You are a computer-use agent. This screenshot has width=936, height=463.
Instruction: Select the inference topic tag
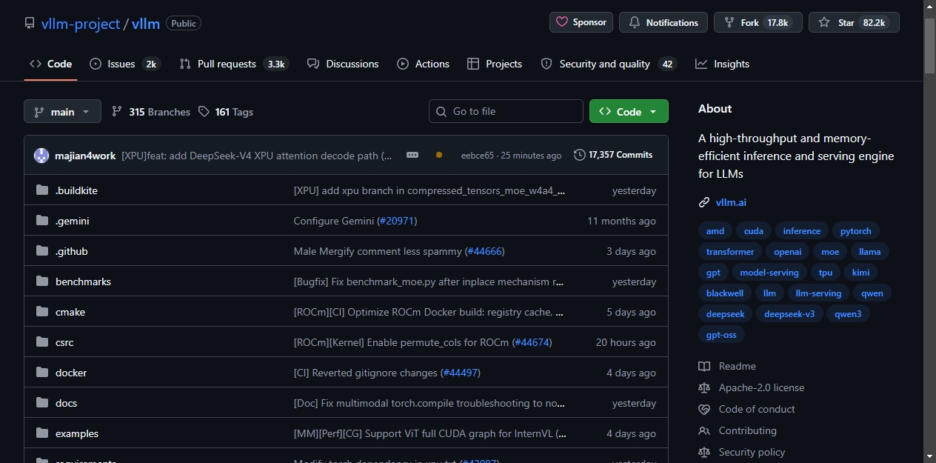point(802,230)
